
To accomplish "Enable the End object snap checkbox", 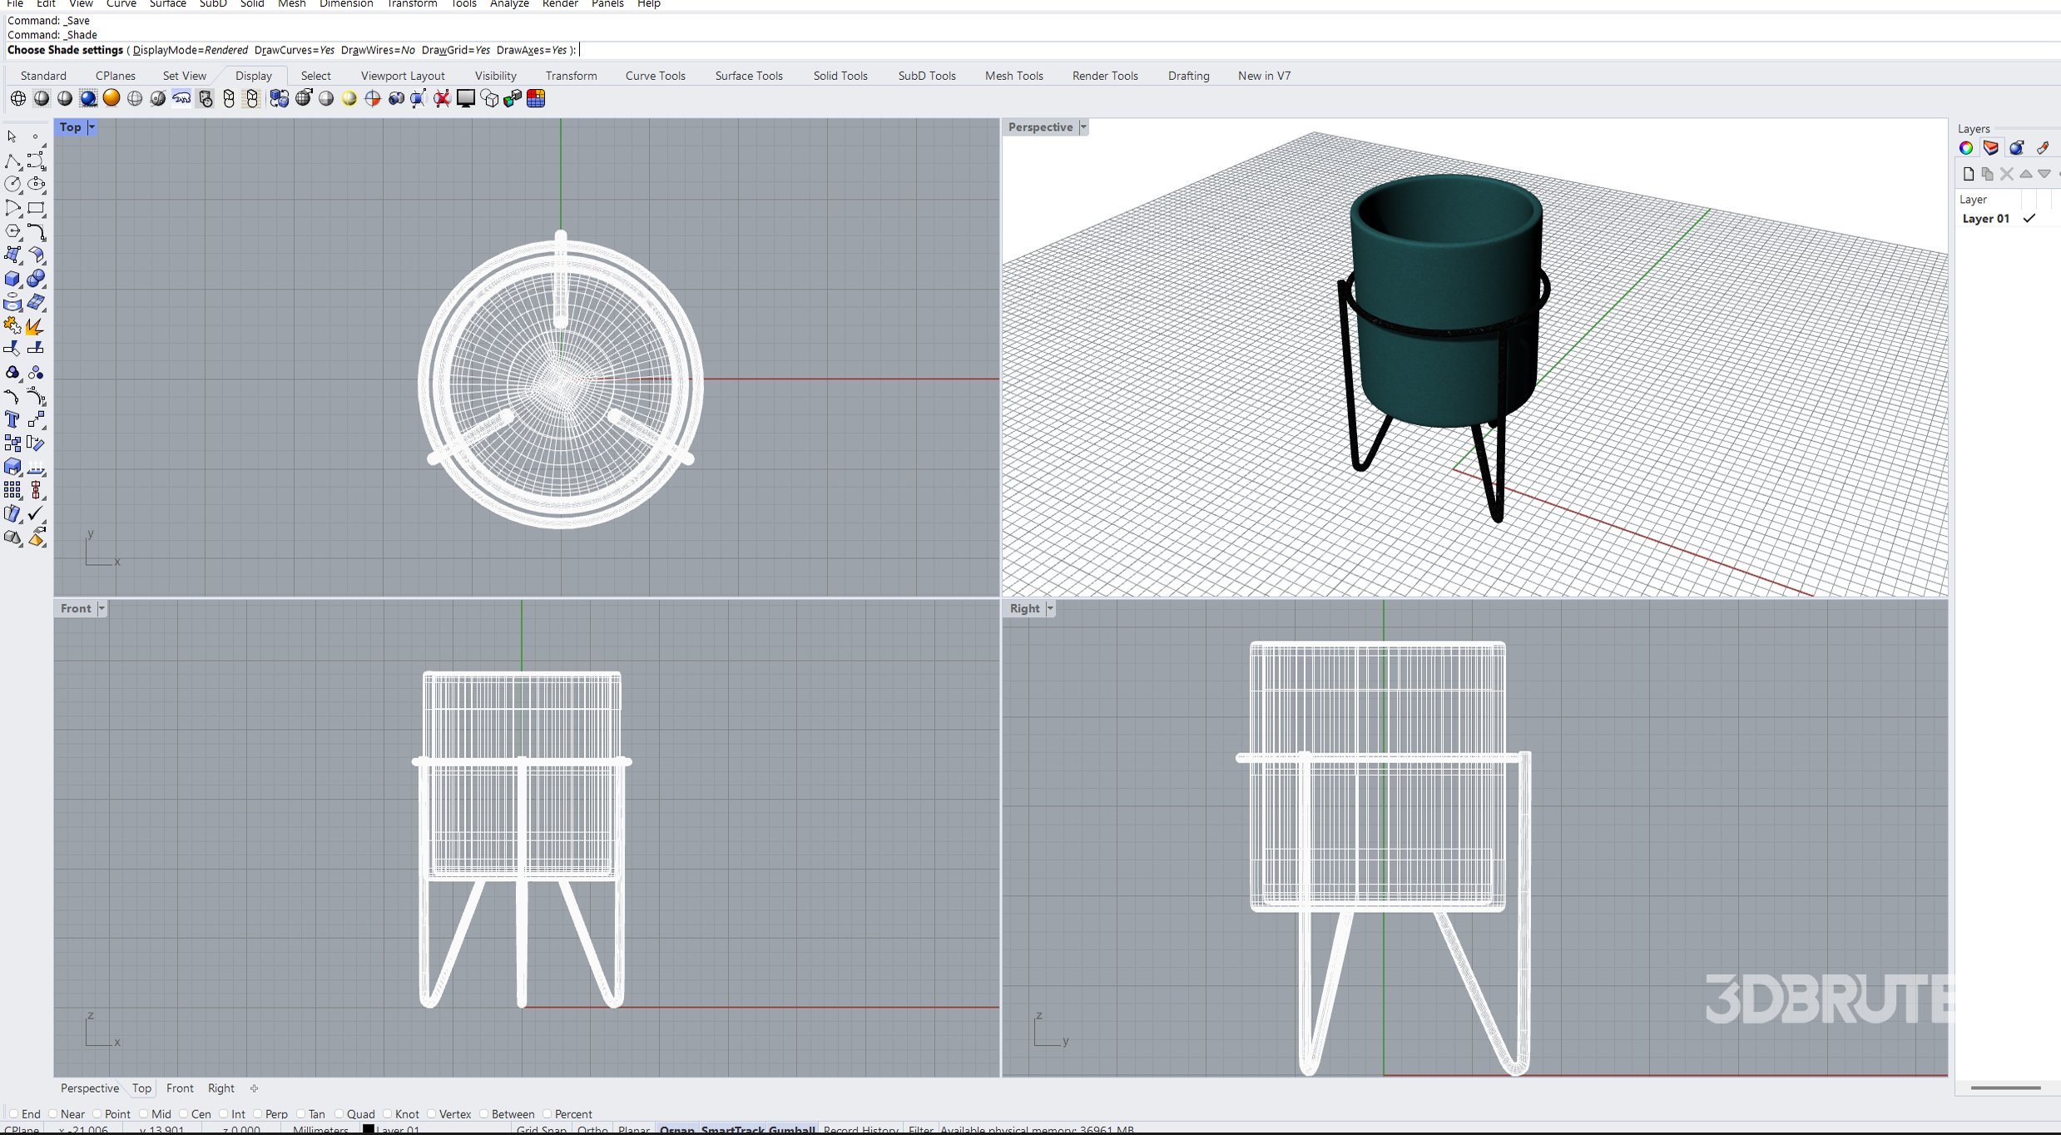I will (13, 1114).
